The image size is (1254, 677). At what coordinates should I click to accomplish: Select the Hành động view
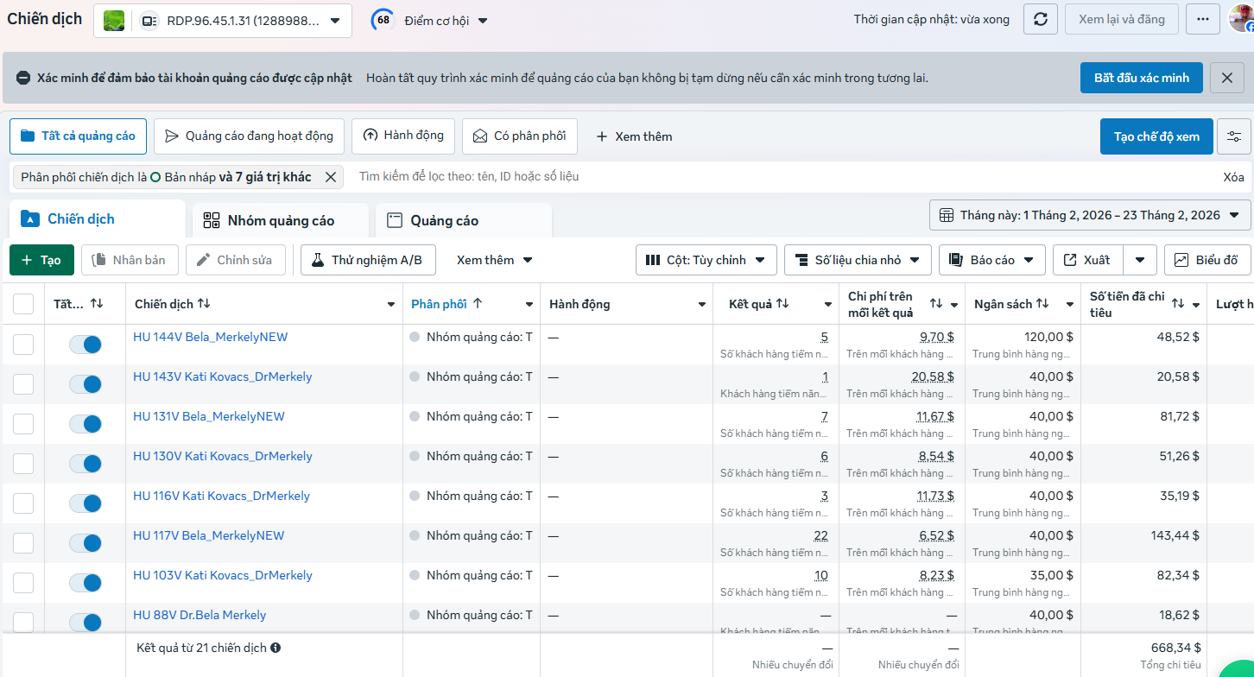tap(403, 136)
